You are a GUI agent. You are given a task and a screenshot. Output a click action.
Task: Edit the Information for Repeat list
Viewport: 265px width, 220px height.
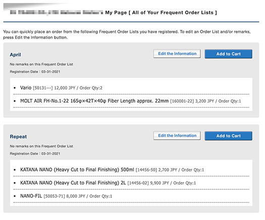click(177, 136)
